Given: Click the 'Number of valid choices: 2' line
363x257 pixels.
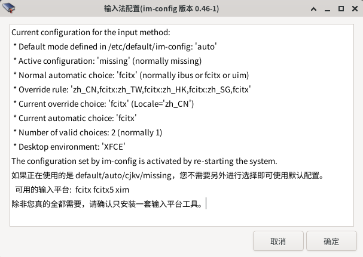Looking at the screenshot, I should click(87, 132).
